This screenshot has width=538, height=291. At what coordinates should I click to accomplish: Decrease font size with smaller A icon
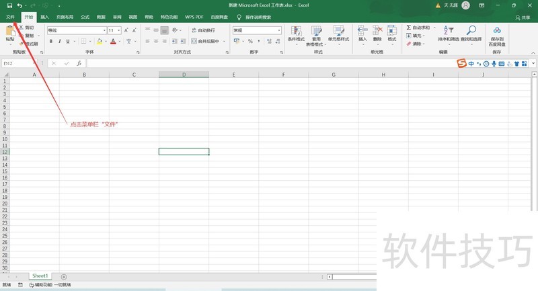(x=134, y=30)
